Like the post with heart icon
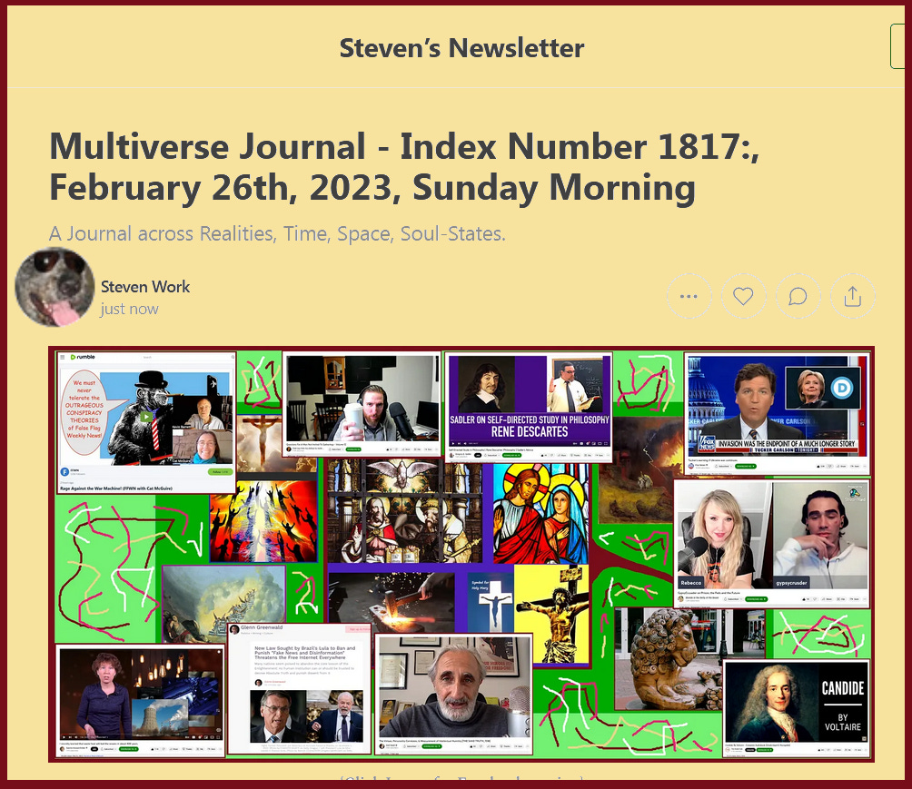This screenshot has height=789, width=912. point(743,297)
